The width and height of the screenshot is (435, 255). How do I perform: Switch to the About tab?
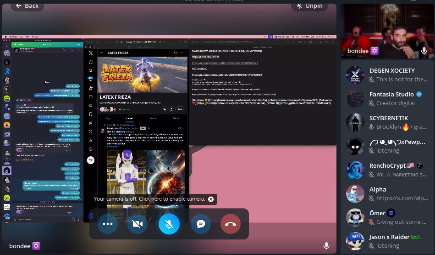coord(176,118)
